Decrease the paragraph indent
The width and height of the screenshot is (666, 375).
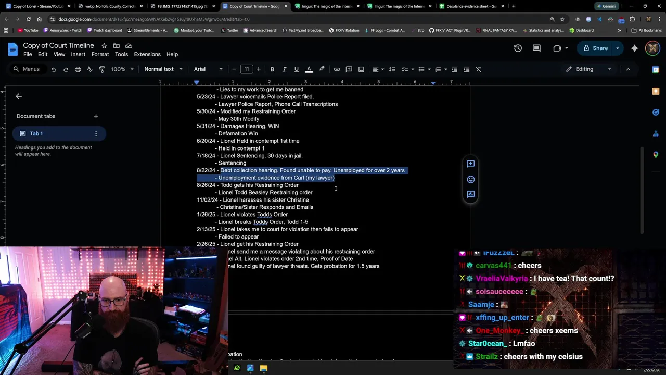(454, 69)
